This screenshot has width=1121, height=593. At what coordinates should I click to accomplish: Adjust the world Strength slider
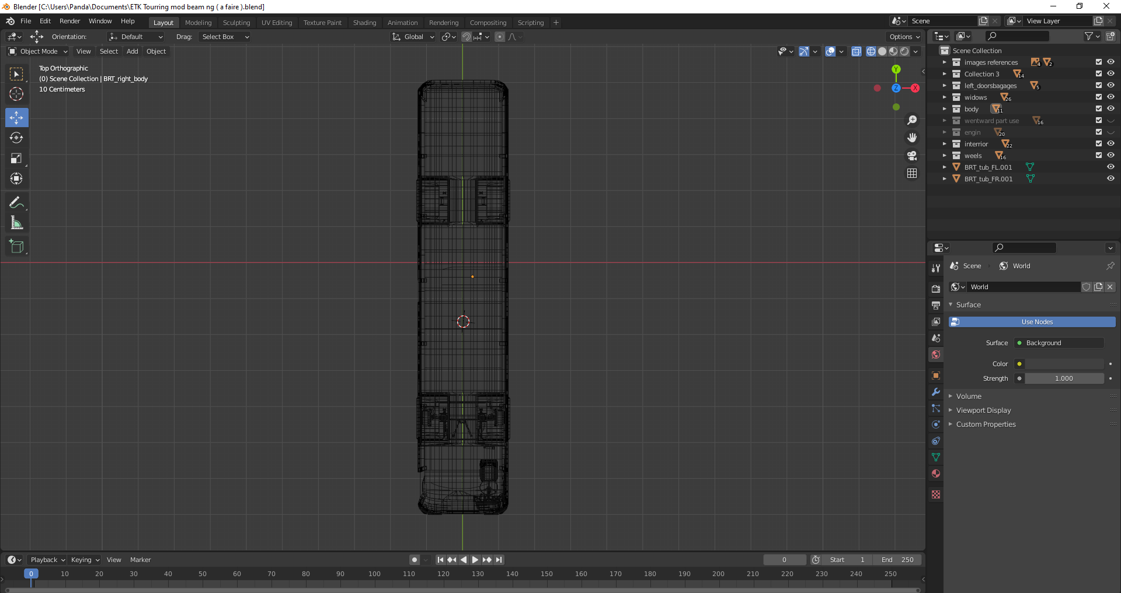(x=1064, y=378)
